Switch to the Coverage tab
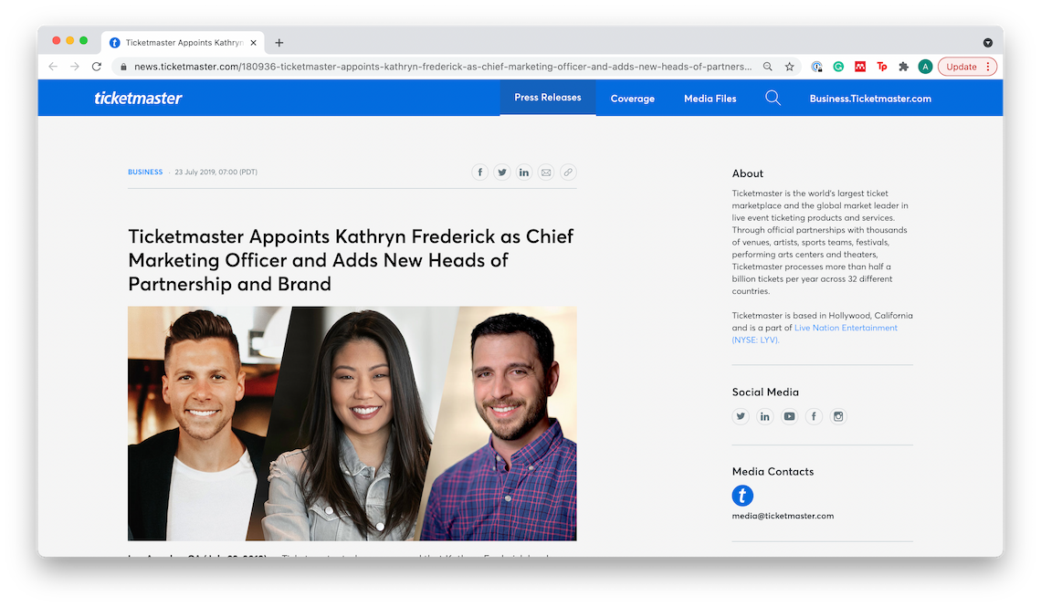 (x=632, y=98)
